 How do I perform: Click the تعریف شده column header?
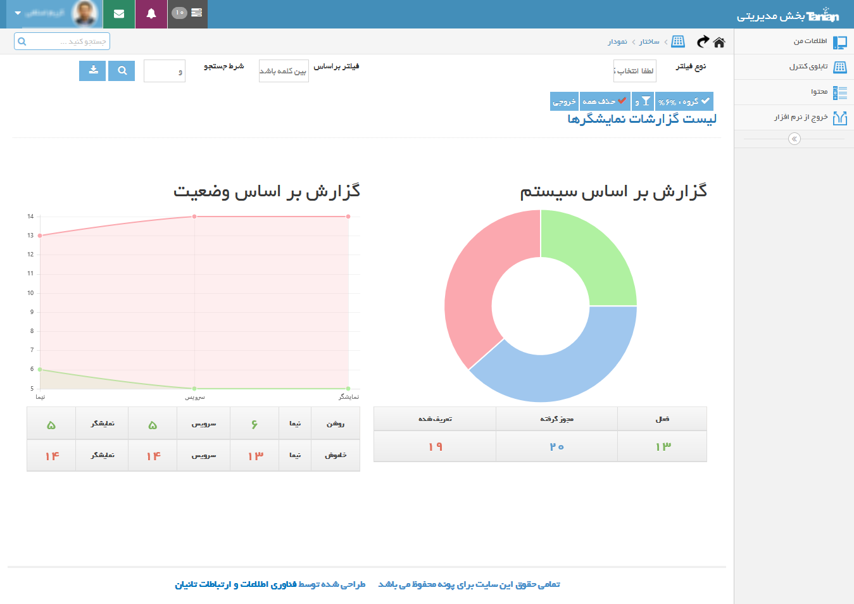tap(435, 419)
